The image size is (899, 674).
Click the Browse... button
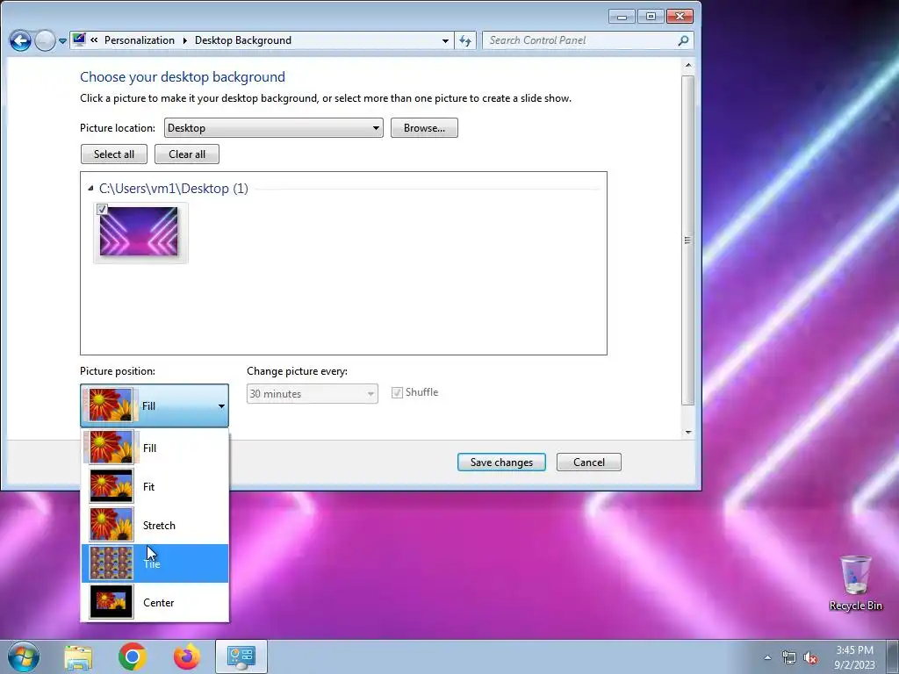(424, 128)
